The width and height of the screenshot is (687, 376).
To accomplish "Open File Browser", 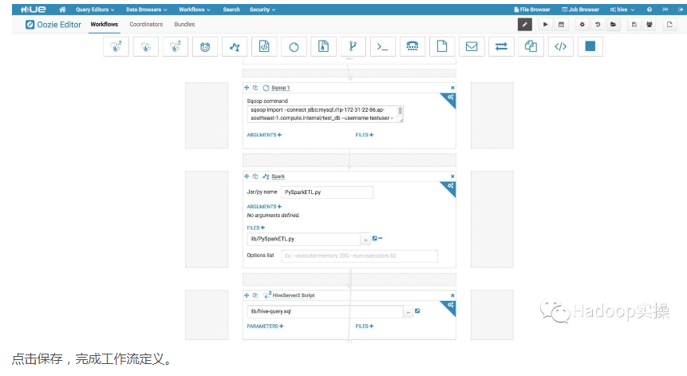I will (x=532, y=10).
